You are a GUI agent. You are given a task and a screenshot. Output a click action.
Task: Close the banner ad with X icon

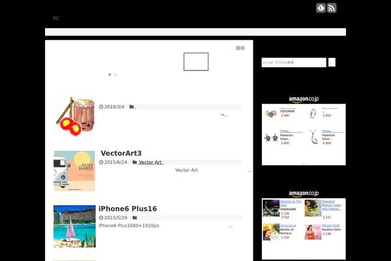pos(242,48)
